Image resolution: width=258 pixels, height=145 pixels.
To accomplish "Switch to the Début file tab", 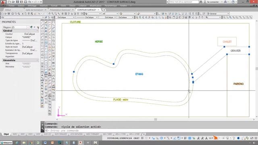I will [8, 10].
